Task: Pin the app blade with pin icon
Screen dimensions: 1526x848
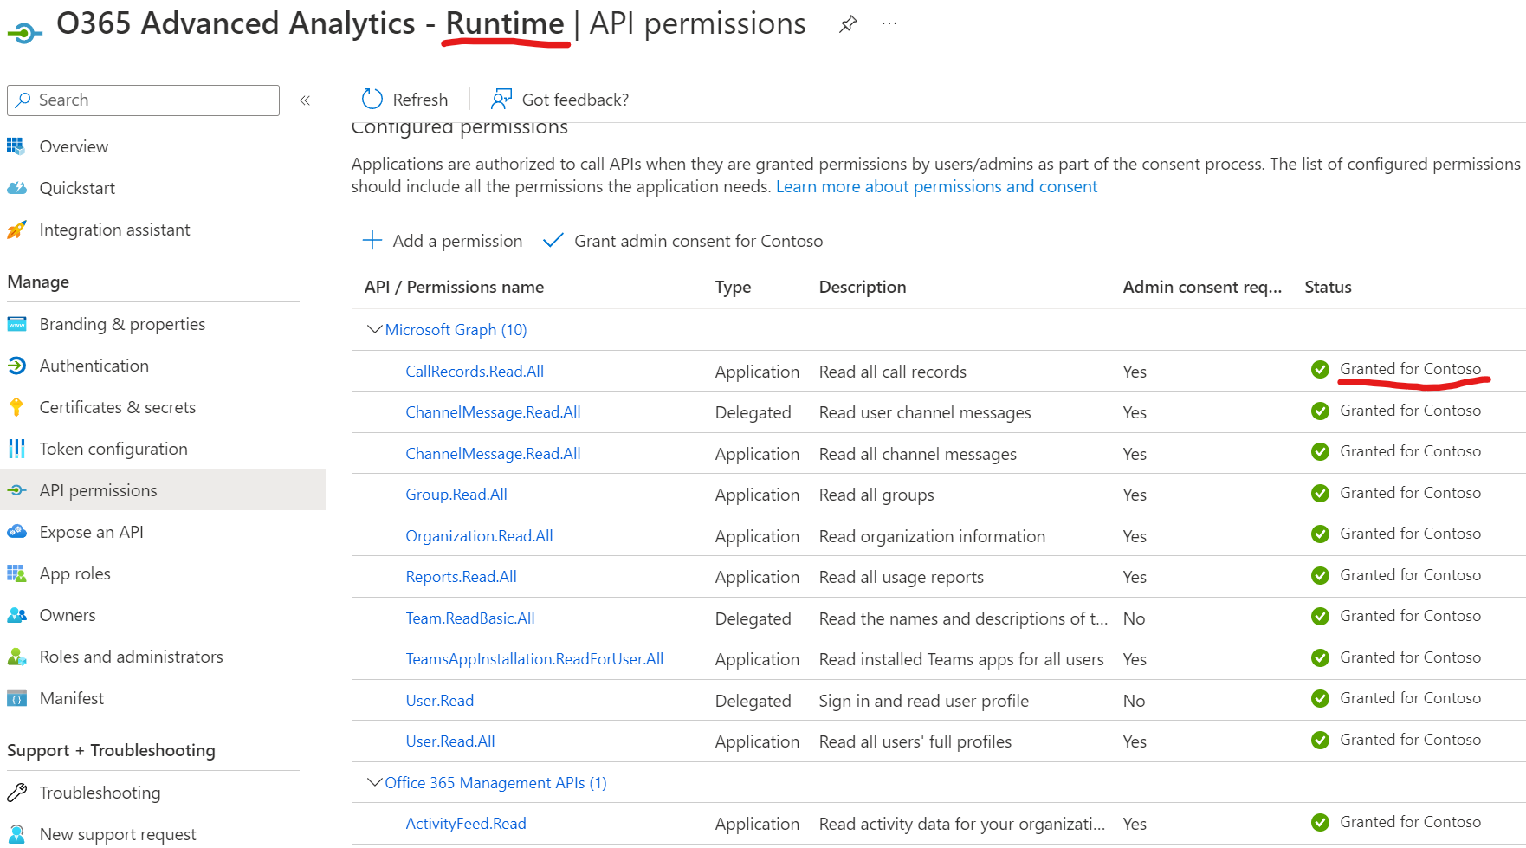Action: (848, 24)
